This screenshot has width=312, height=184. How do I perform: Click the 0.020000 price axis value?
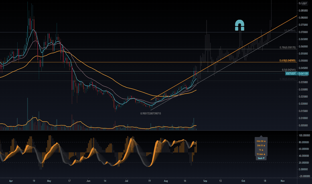[303, 104]
